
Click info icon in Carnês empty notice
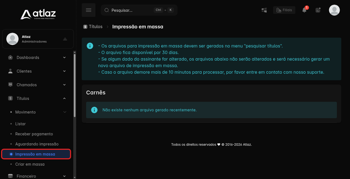94,110
